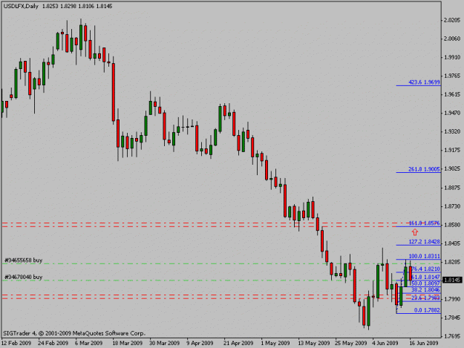Click the 4 Jun 2009 date label

pos(385,343)
